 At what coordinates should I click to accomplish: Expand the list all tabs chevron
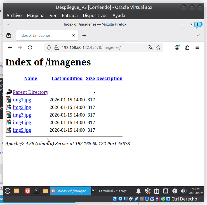pyautogui.click(x=198, y=35)
